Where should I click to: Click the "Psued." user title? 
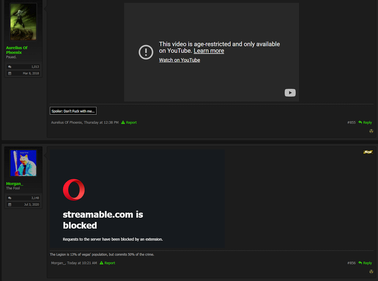(x=11, y=57)
